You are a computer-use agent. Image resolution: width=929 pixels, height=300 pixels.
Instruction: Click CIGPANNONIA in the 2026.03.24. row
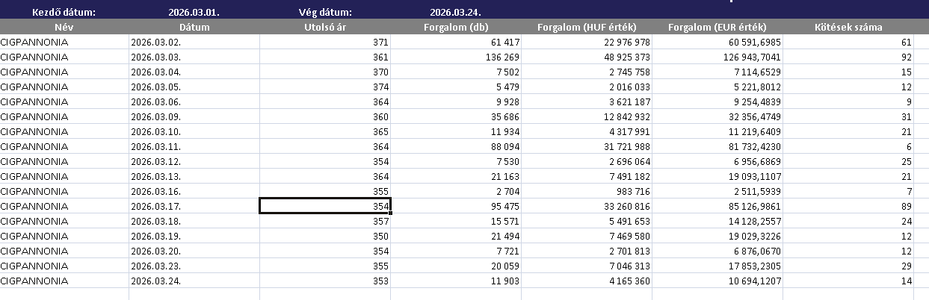(x=64, y=281)
